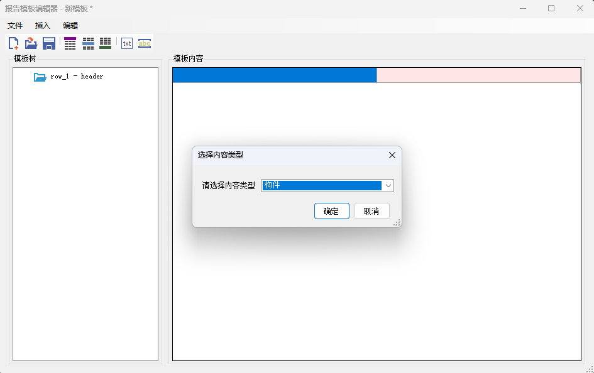Screen dimensions: 594x373
Task: Open the 编辑 menu
Action: (70, 25)
